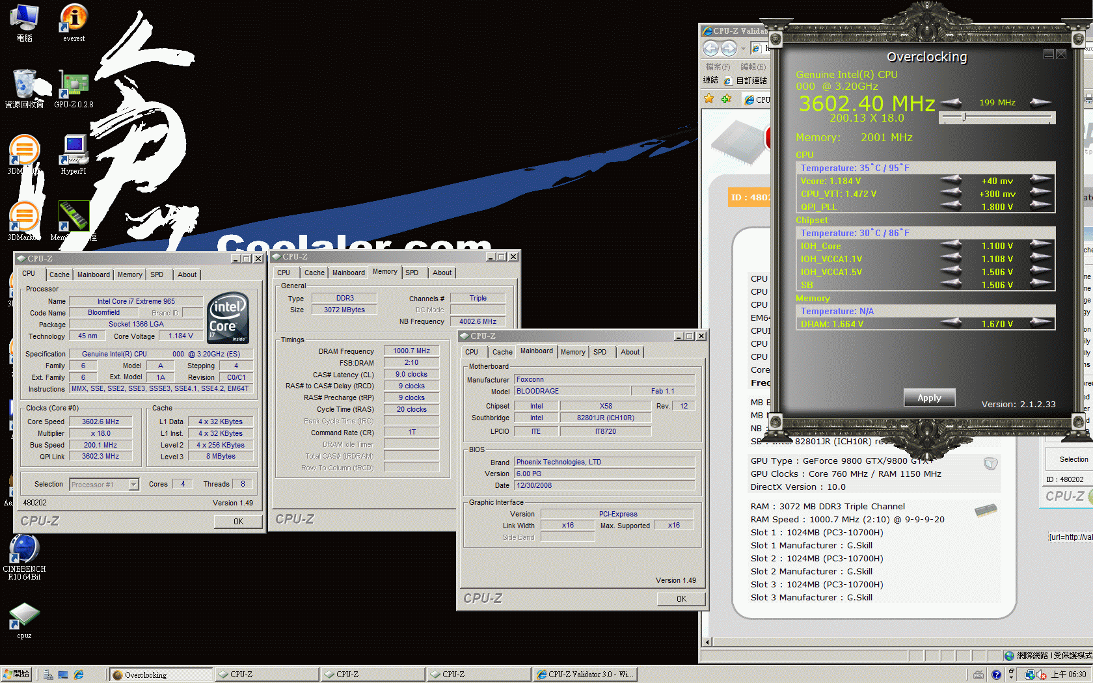The height and width of the screenshot is (683, 1093).
Task: Click the Add to Favorites icon
Action: [726, 98]
